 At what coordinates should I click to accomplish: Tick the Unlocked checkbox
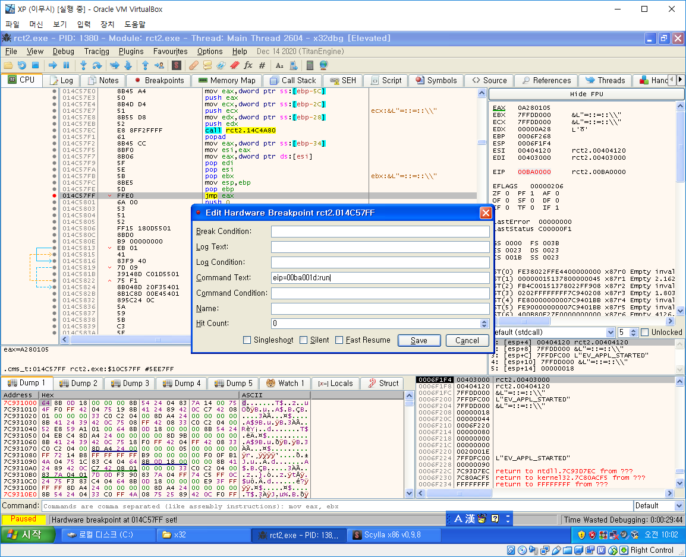pyautogui.click(x=644, y=333)
